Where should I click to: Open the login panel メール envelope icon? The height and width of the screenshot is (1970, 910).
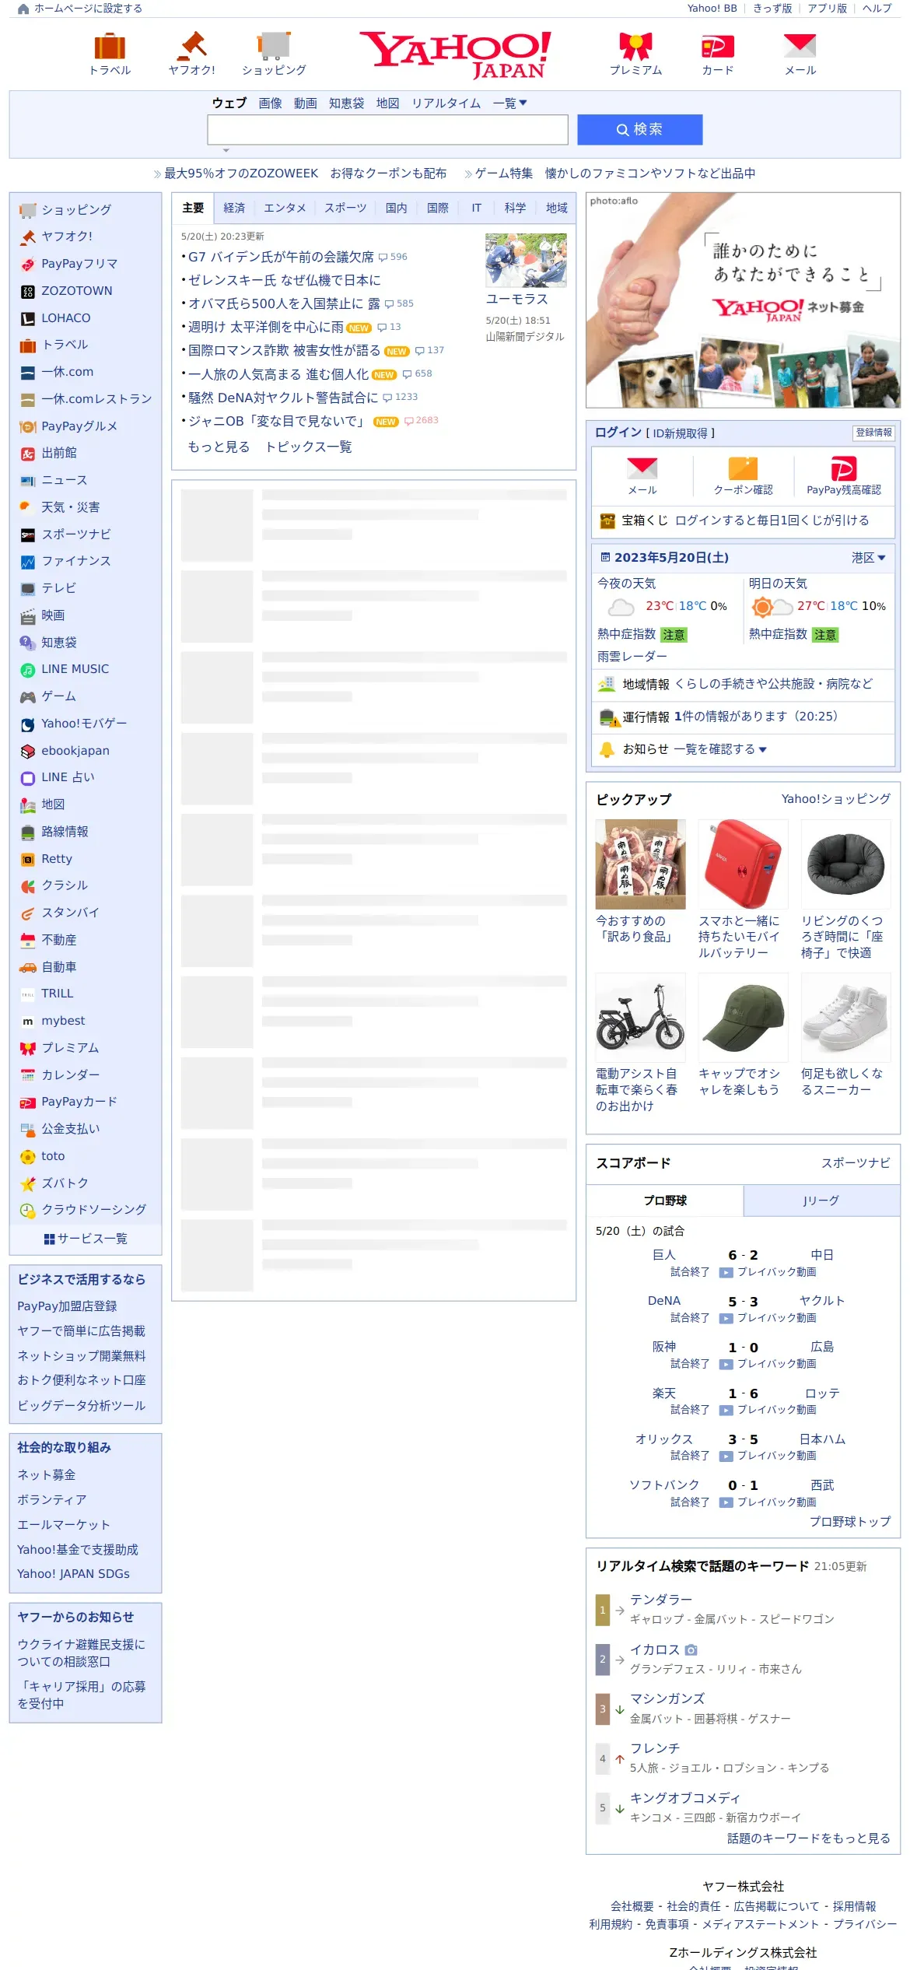[x=642, y=468]
